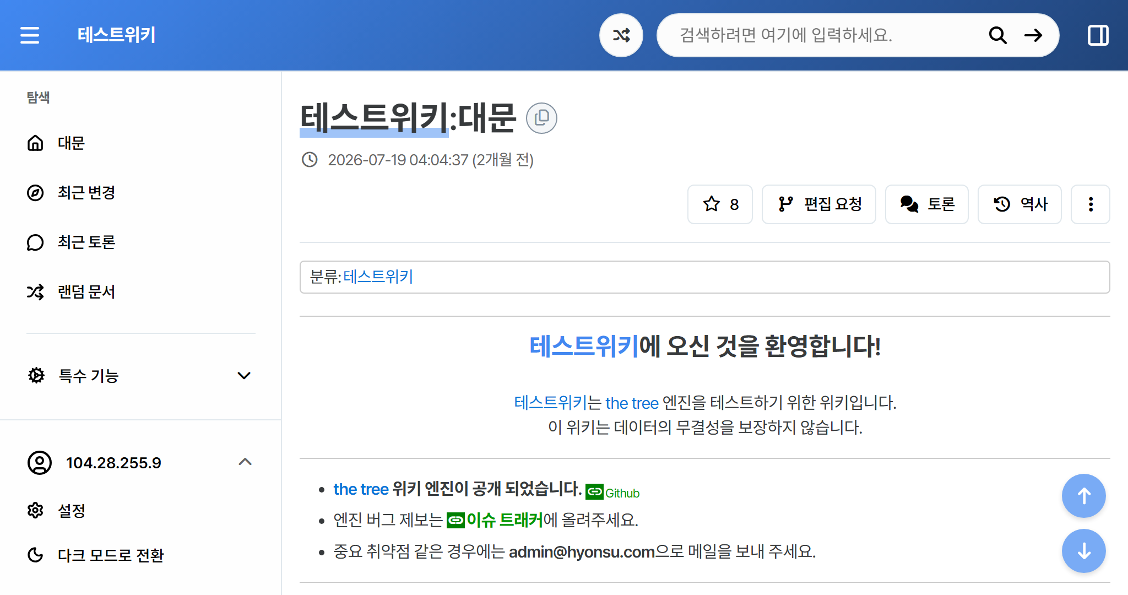Click the 테스트위키 site title in header
1128x595 pixels.
point(116,35)
